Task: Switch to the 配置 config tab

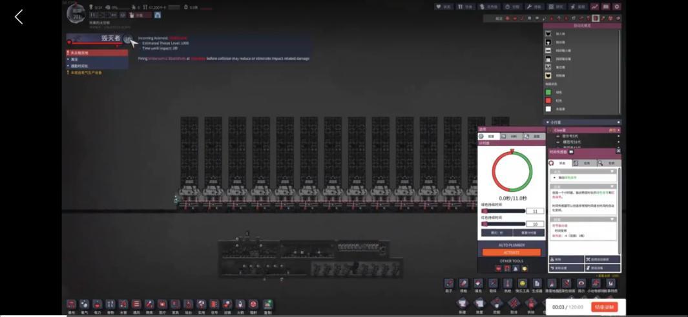Action: pyautogui.click(x=488, y=137)
